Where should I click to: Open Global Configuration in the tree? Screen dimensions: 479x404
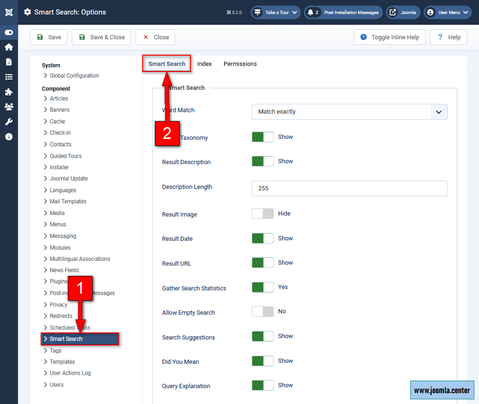click(74, 76)
